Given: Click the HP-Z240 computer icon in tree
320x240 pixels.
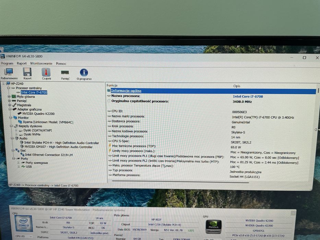Looking at the screenshot, I should coord(8,83).
